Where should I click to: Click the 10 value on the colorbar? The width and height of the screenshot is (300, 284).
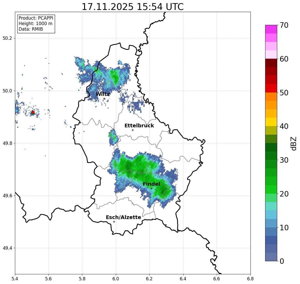[x=284, y=228]
